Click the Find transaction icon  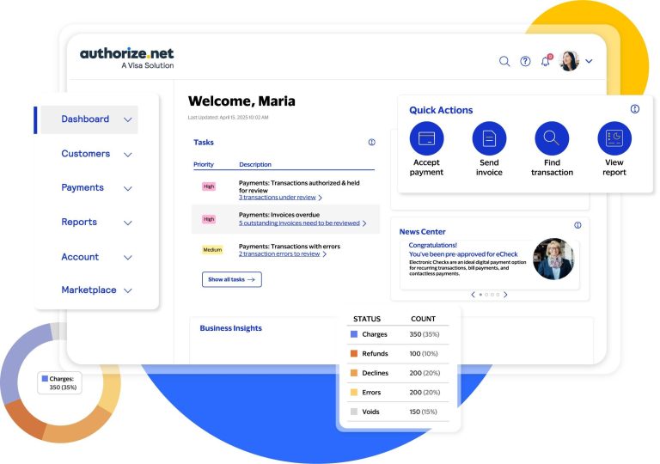pyautogui.click(x=552, y=138)
